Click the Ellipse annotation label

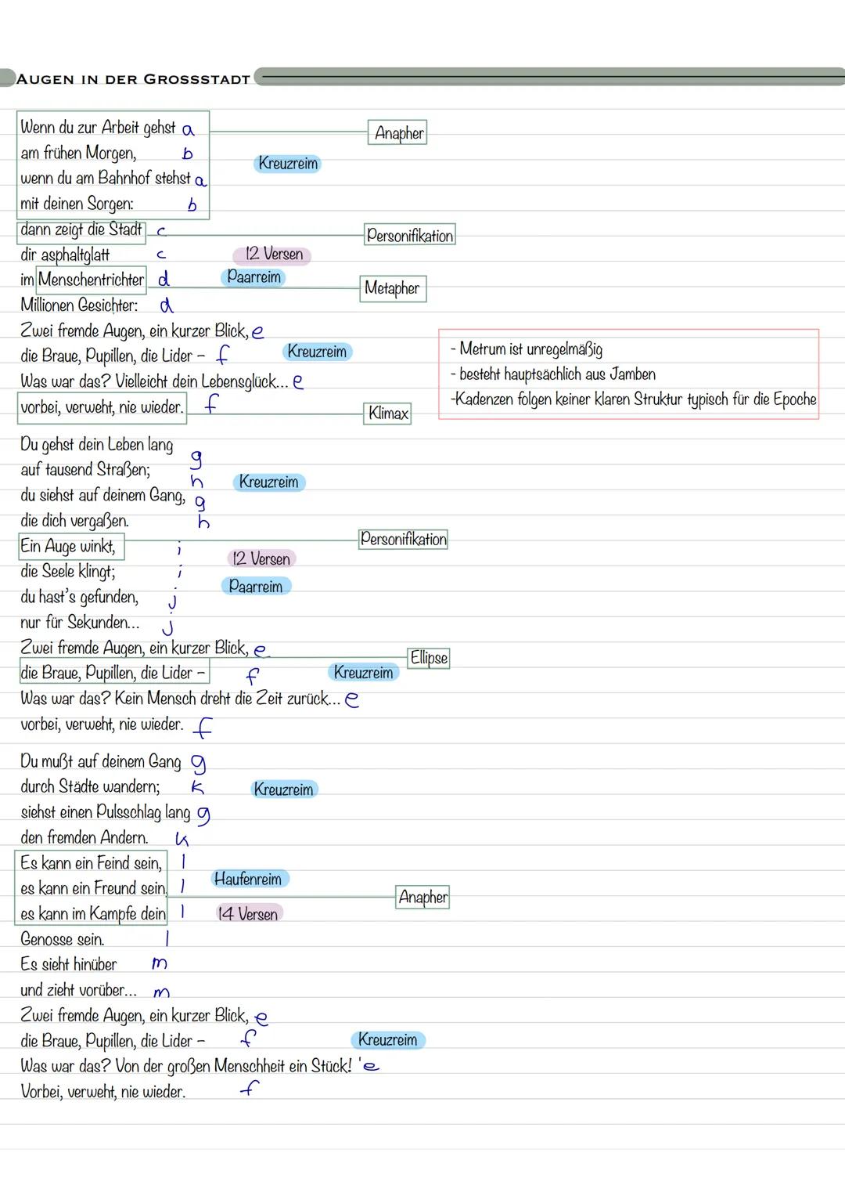429,658
